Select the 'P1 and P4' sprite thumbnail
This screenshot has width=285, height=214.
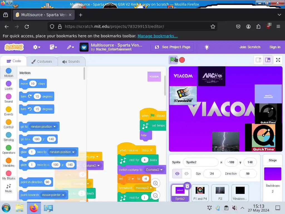(200, 193)
